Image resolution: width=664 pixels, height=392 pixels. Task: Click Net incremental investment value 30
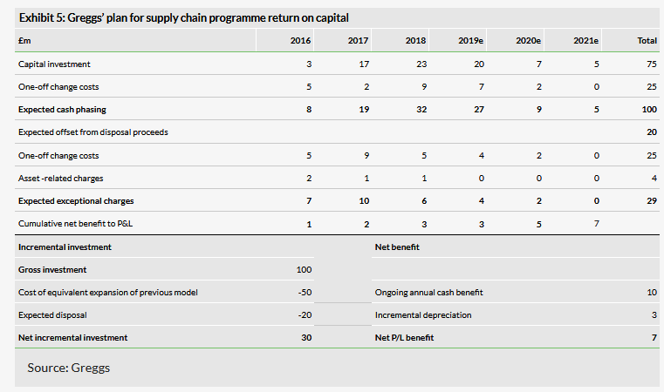click(x=306, y=338)
